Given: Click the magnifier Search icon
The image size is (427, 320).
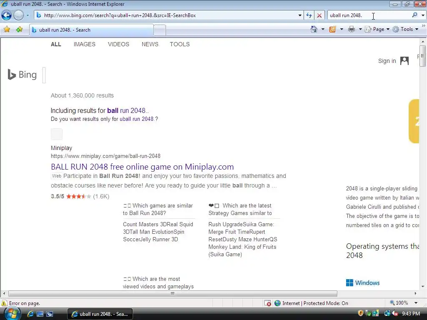Looking at the screenshot, I should pos(415,15).
